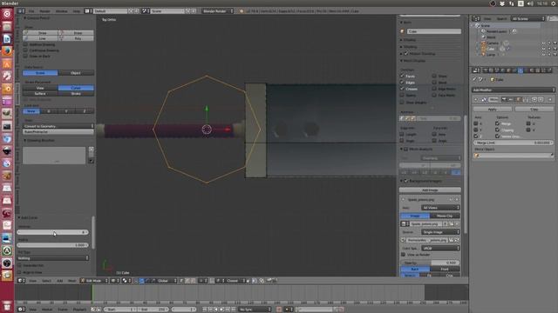Open the viewport shading selector in 3D header
558x313 pixels.
115,281
